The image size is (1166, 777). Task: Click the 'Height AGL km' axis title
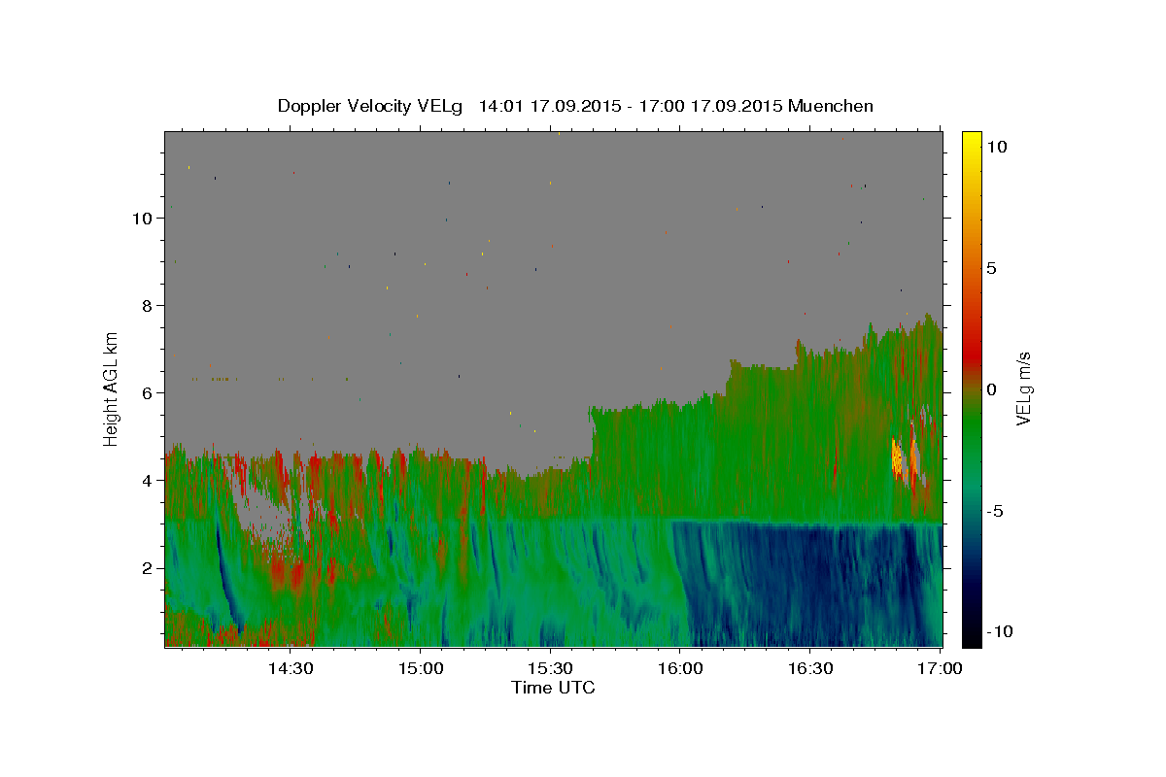coord(112,388)
